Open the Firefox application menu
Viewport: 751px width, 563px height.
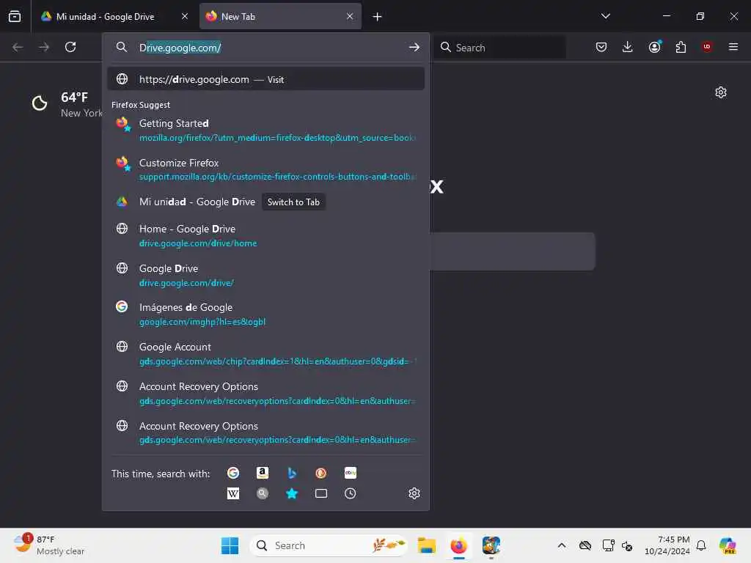point(733,47)
